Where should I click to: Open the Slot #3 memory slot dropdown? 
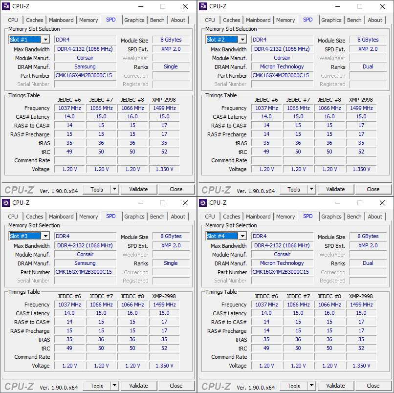click(x=45, y=236)
